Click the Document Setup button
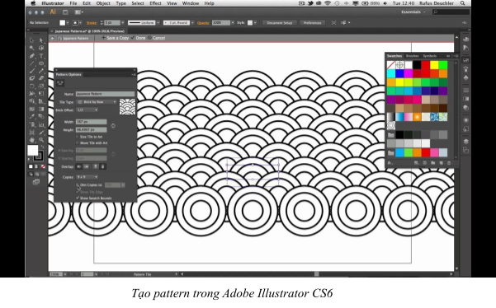This screenshot has width=496, height=308. (x=279, y=23)
